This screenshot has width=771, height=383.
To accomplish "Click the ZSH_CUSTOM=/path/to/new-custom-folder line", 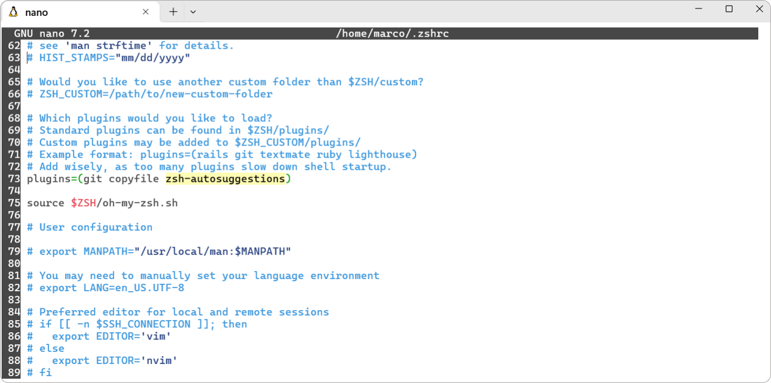I will click(156, 94).
